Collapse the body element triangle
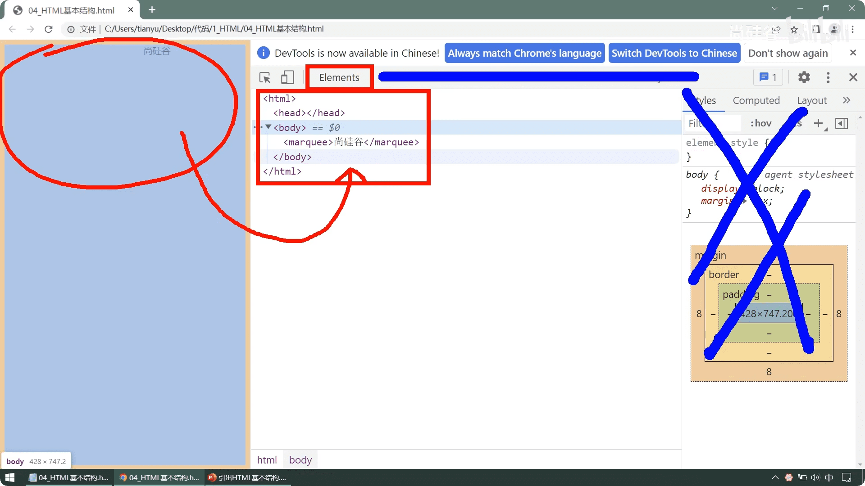 click(x=269, y=127)
